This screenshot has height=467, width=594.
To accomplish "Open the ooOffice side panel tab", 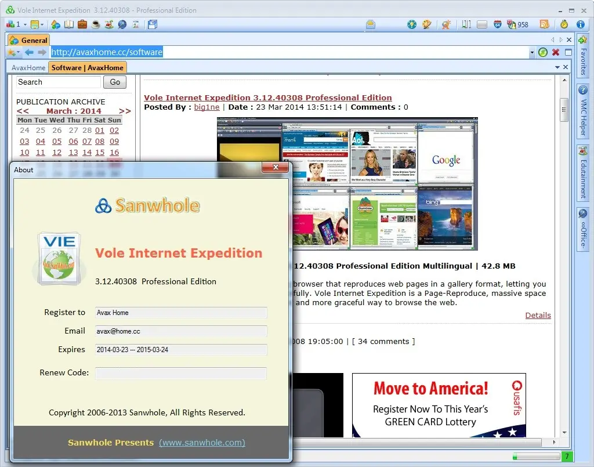I will coord(584,230).
